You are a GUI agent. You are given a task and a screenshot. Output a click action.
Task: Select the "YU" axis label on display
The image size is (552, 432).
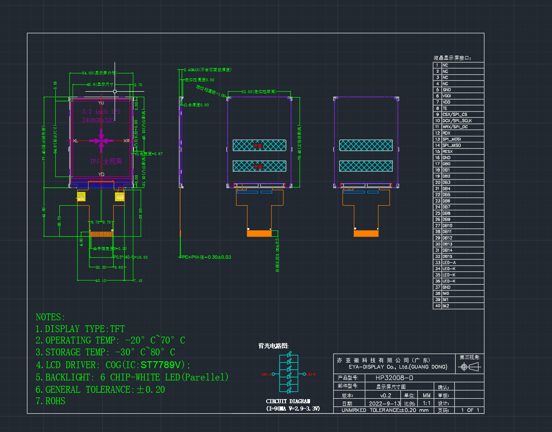[101, 103]
